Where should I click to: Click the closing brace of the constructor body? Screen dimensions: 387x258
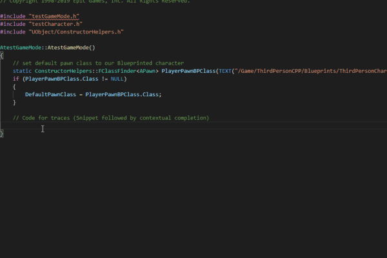point(2,134)
